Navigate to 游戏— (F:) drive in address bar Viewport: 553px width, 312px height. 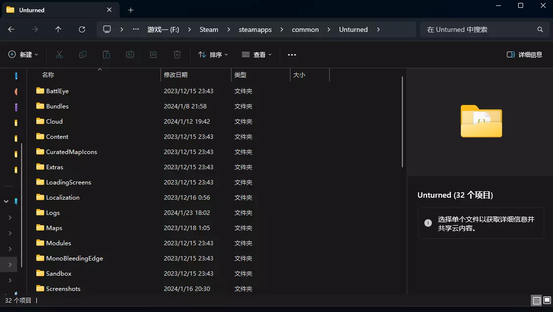[x=163, y=29]
